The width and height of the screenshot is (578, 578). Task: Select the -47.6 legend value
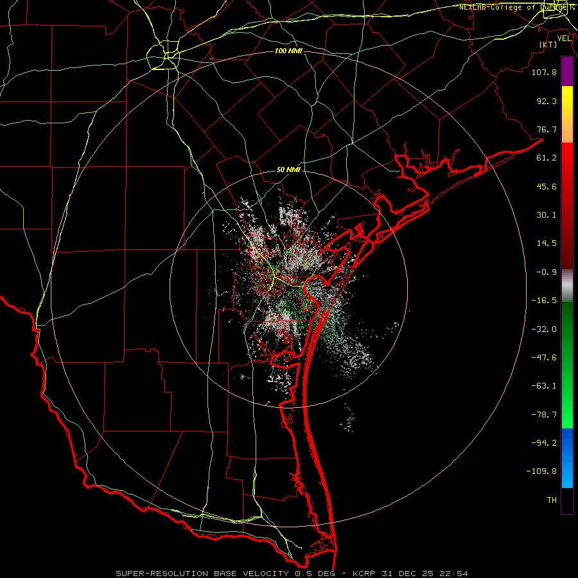click(x=544, y=358)
